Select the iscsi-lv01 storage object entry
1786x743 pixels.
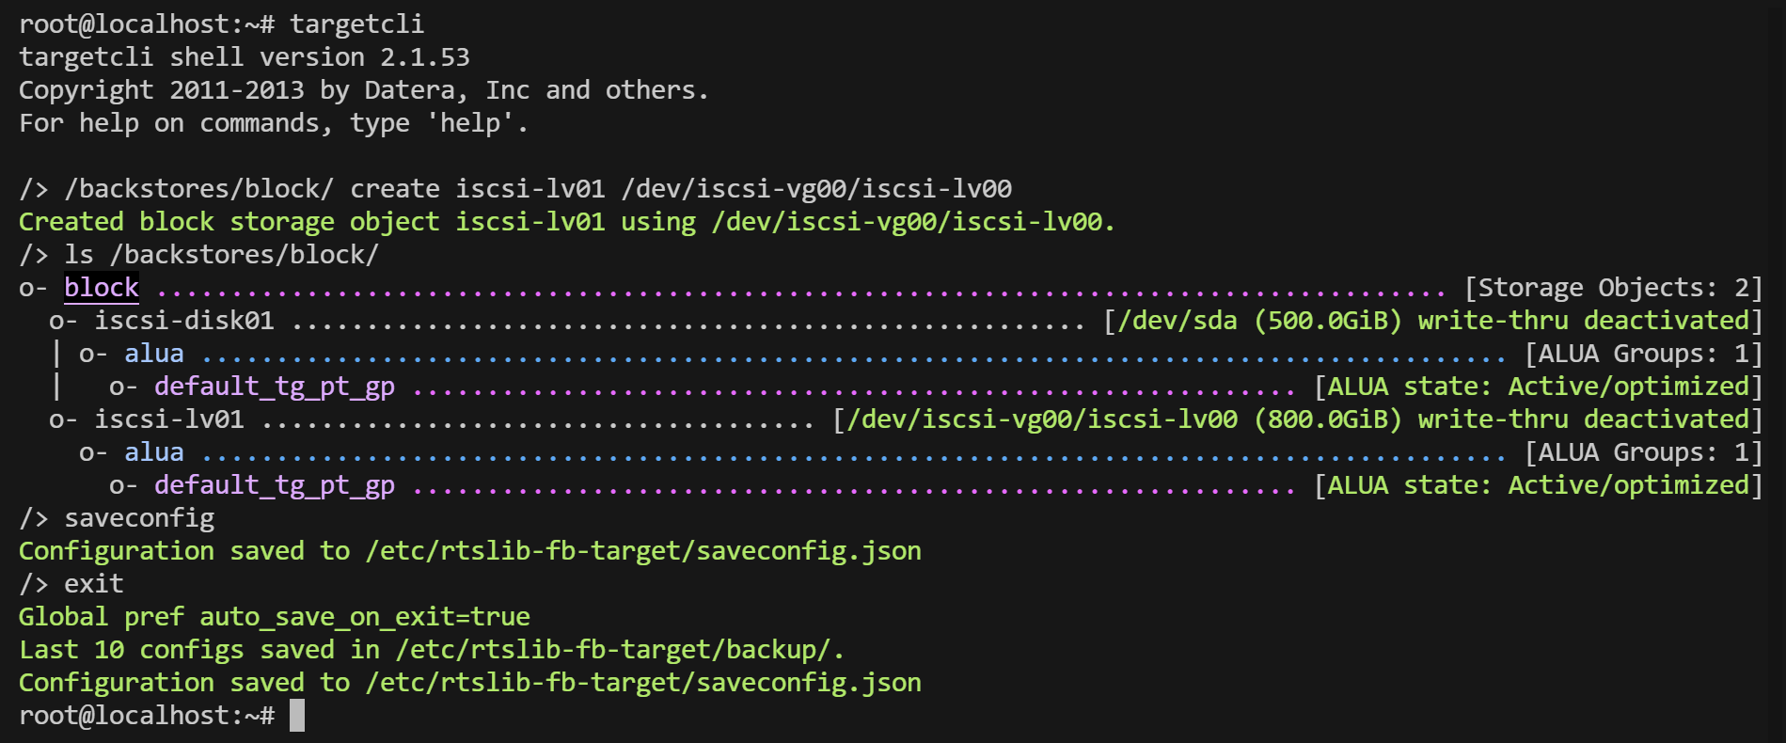pos(169,419)
